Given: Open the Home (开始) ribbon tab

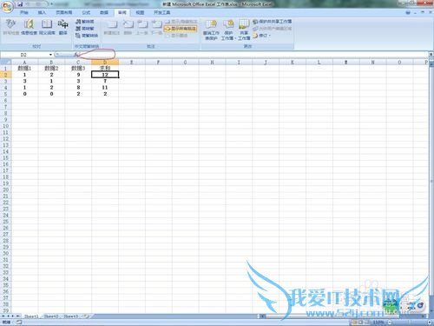Looking at the screenshot, I should 24,12.
